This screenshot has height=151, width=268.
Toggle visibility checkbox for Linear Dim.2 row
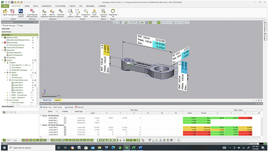(65, 127)
